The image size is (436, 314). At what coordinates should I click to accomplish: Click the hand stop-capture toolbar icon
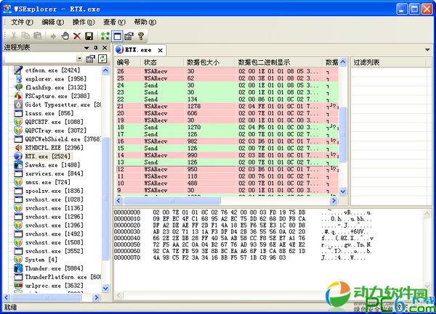(x=65, y=36)
